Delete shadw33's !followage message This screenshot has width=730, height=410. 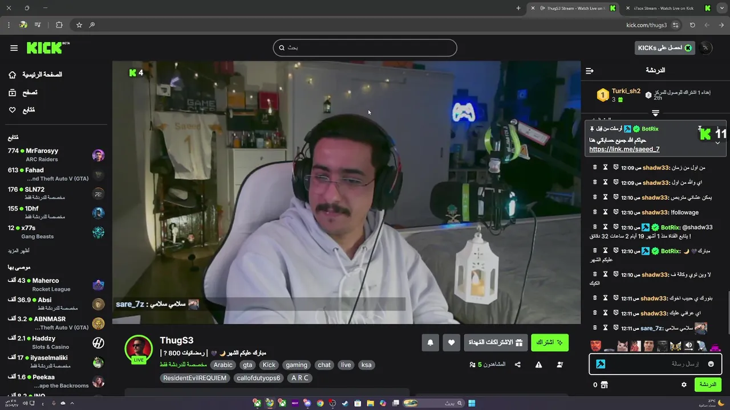click(595, 212)
